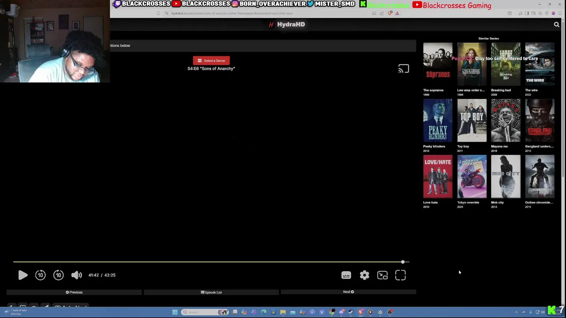Open the Windows Start menu
This screenshot has width=566, height=318.
coord(175,312)
